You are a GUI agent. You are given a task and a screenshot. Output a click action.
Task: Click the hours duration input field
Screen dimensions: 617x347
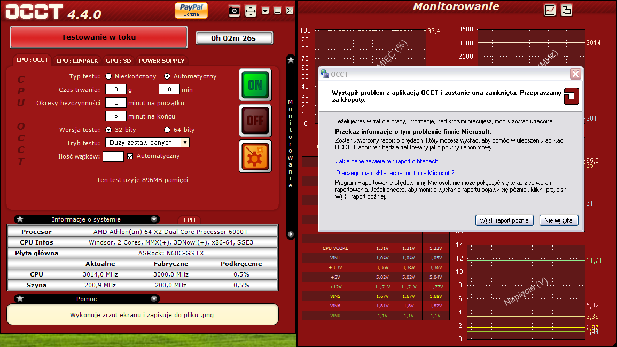(116, 89)
